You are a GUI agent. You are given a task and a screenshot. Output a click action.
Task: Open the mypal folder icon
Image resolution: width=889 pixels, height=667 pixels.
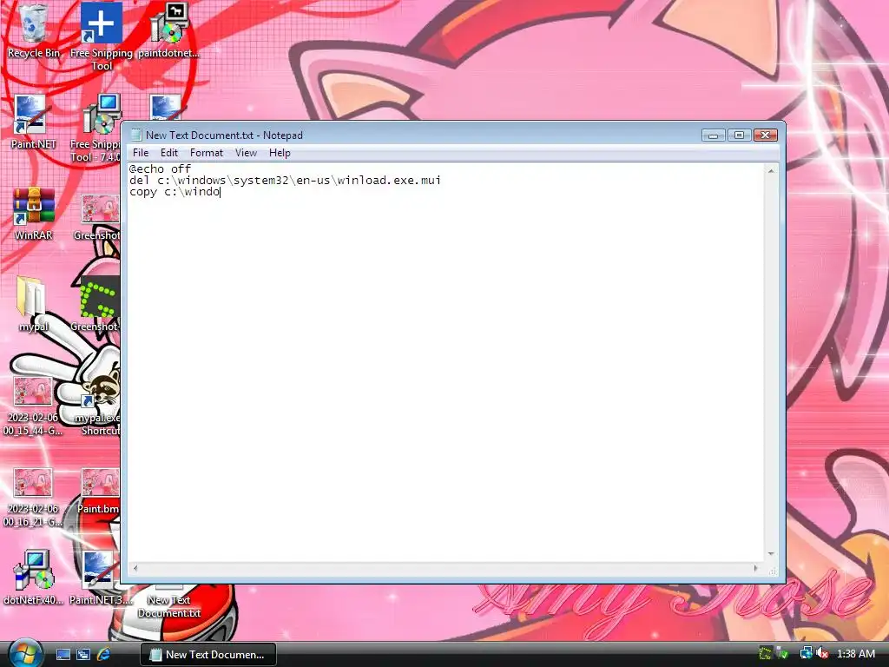point(34,304)
